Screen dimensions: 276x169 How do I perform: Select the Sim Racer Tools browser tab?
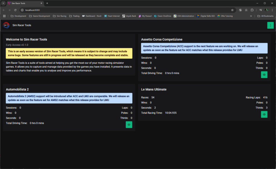click(25, 3)
